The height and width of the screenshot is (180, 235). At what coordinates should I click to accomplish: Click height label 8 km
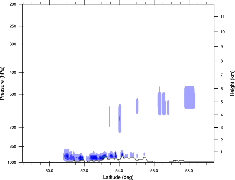tap(222, 61)
